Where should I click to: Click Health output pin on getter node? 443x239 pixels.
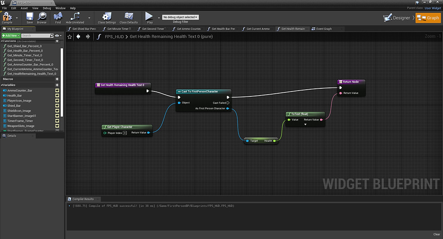coord(275,141)
